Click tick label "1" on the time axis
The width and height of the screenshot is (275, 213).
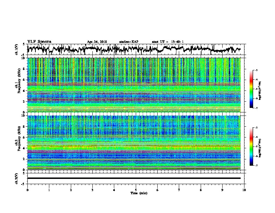[49, 190]
